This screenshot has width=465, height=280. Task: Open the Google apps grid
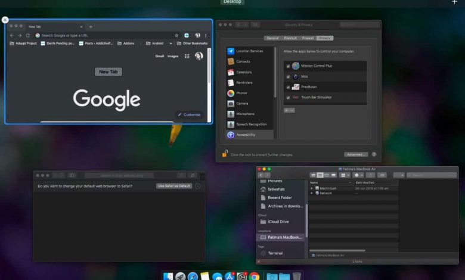187,56
